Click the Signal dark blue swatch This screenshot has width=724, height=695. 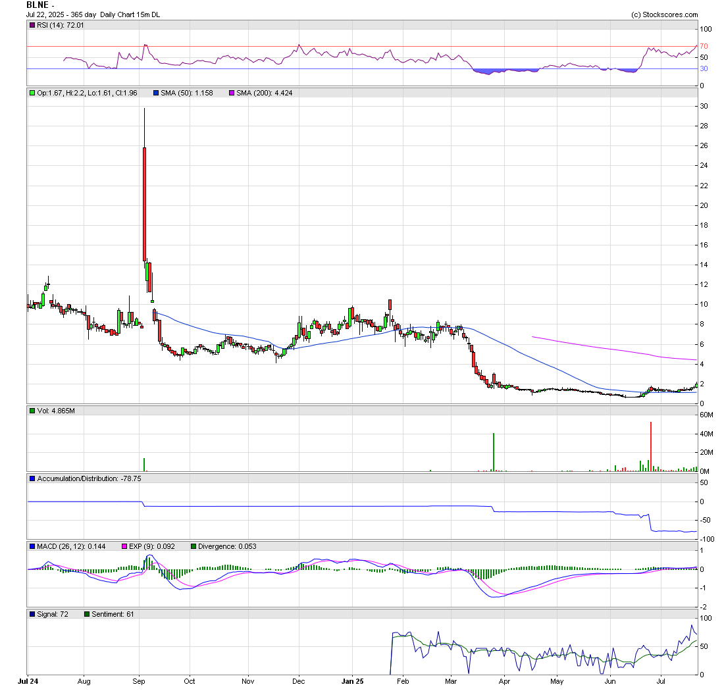pyautogui.click(x=32, y=615)
